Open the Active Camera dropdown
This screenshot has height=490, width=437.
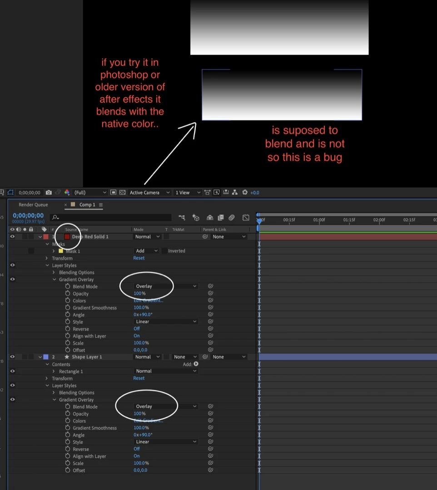149,192
